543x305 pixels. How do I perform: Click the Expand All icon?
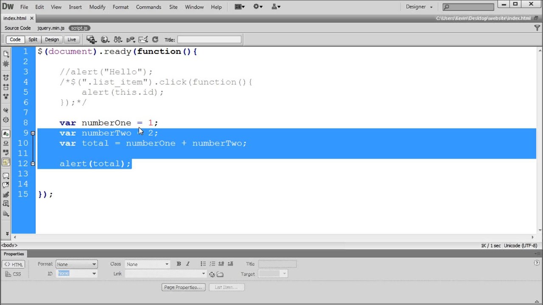click(6, 97)
